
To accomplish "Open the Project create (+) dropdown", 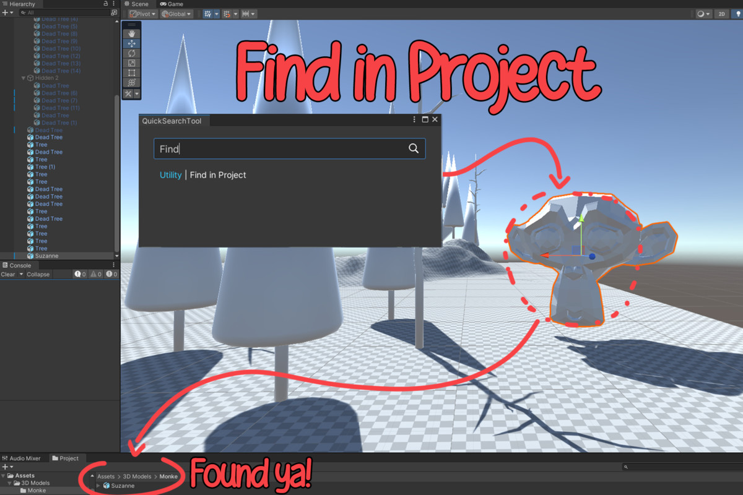I will (7, 467).
